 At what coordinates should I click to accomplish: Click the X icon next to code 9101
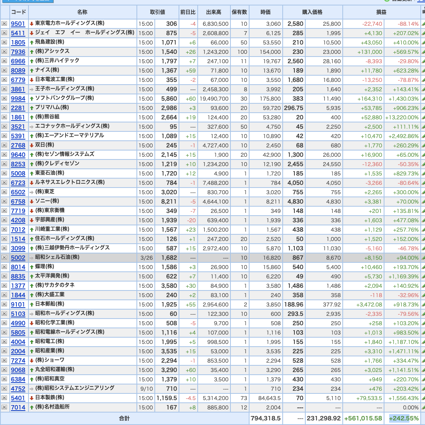[x=4, y=305]
